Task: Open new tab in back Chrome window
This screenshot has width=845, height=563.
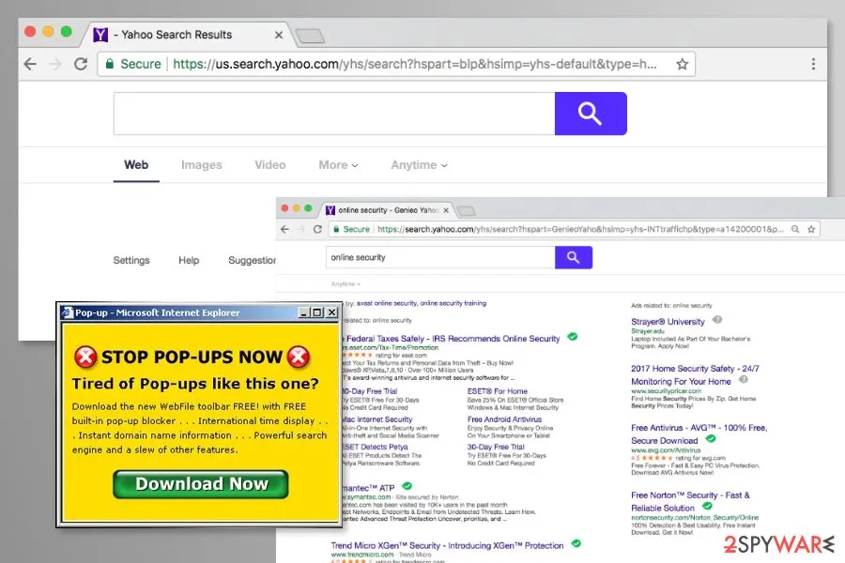Action: 311,36
